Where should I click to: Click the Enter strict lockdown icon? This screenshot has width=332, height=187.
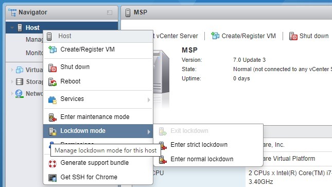point(163,146)
